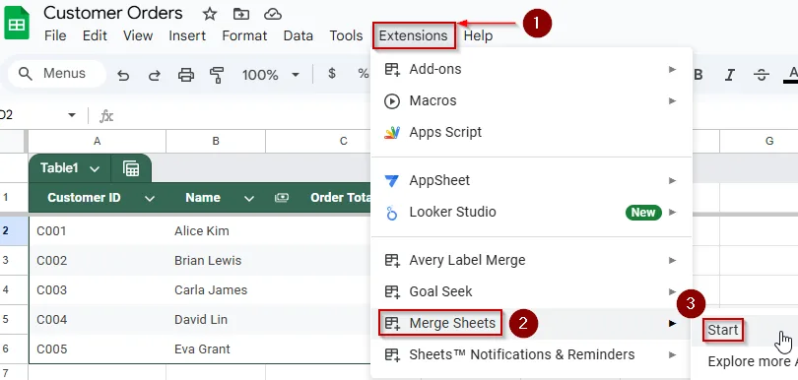Select the paint format roller icon
Viewport: 798px width, 380px height.
[218, 75]
